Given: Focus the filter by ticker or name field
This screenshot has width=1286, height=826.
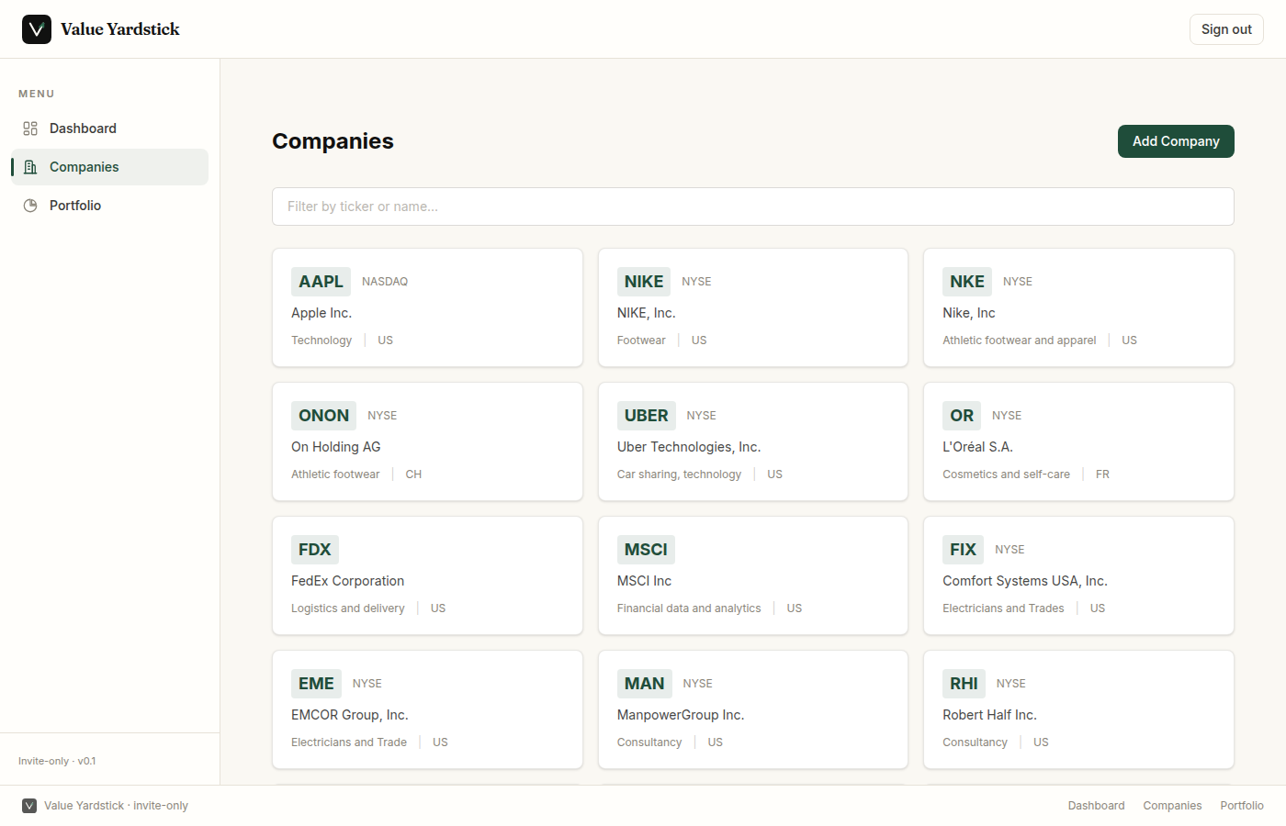Looking at the screenshot, I should click(753, 206).
